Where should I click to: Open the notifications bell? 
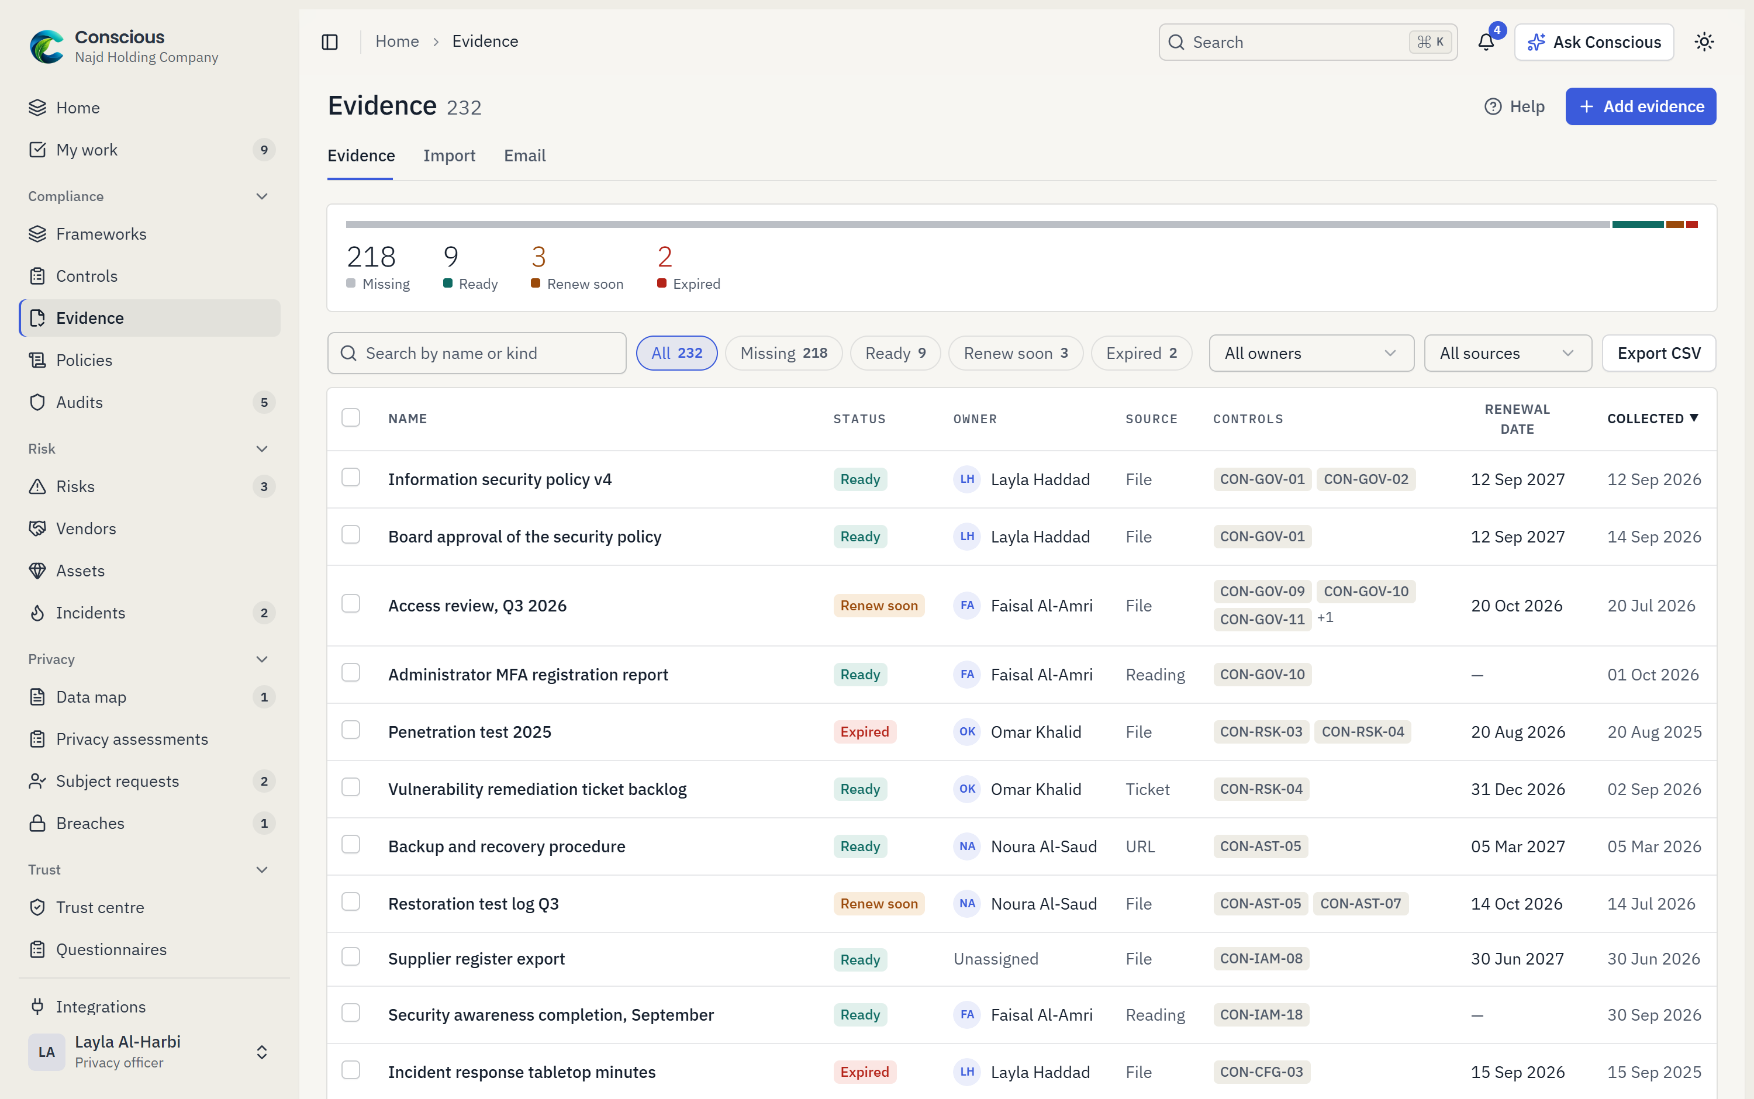click(1486, 42)
